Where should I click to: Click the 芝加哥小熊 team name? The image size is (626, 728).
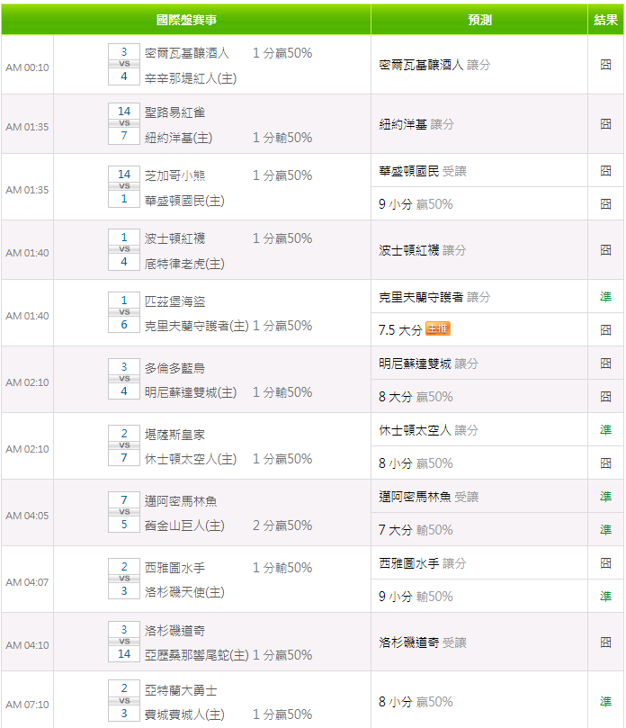[174, 175]
